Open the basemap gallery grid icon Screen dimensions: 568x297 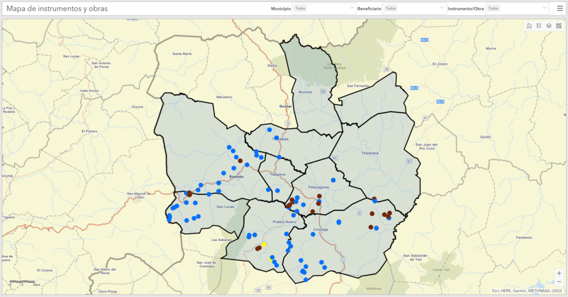[559, 26]
